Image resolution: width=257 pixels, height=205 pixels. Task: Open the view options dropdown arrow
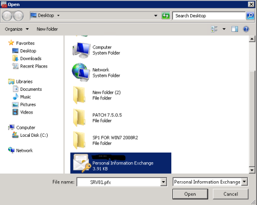[x=224, y=29]
